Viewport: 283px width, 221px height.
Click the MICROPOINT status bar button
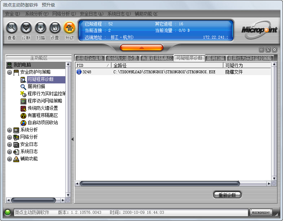(x=261, y=212)
